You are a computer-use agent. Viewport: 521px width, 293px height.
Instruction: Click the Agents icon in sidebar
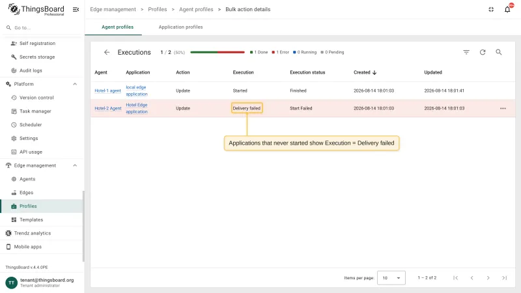point(14,179)
